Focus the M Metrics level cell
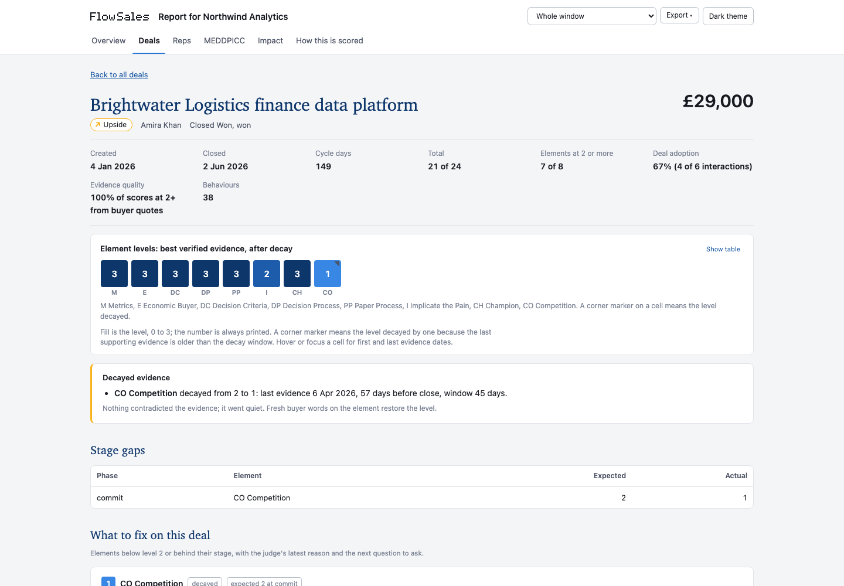 (114, 274)
